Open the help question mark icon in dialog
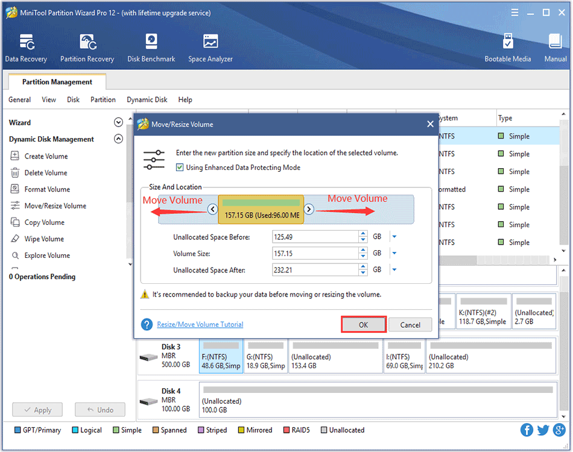Viewport: 573px width, 452px height. (147, 324)
